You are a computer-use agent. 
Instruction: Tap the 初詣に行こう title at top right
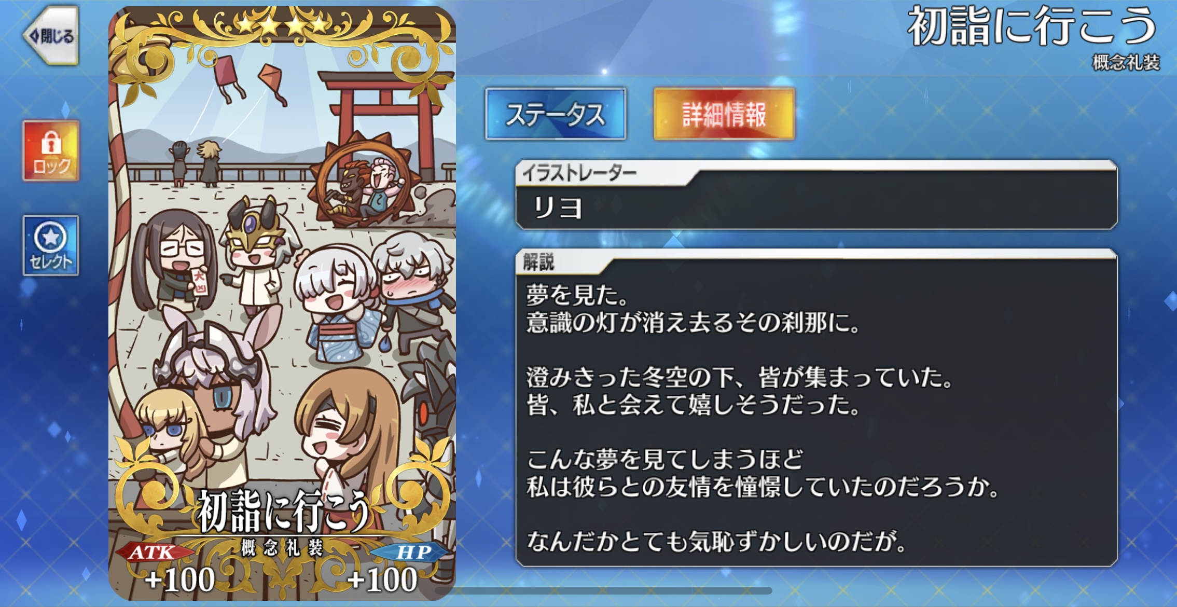(1032, 27)
